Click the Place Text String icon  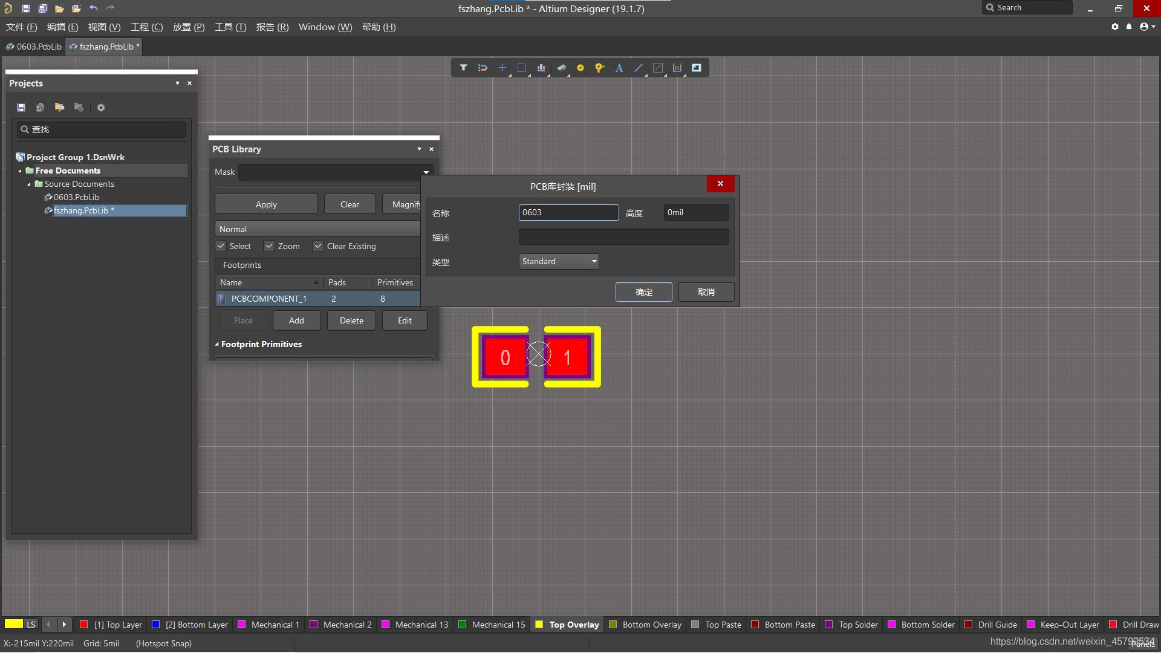[x=620, y=67]
